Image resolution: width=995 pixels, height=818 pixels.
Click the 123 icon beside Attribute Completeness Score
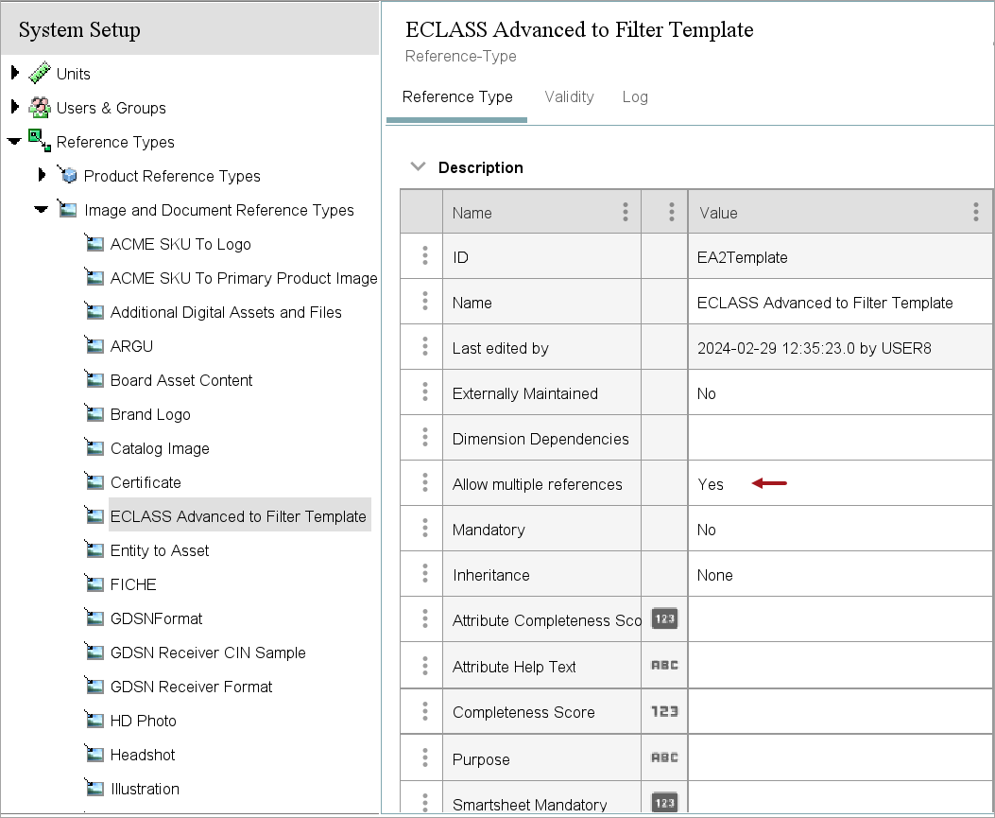664,619
